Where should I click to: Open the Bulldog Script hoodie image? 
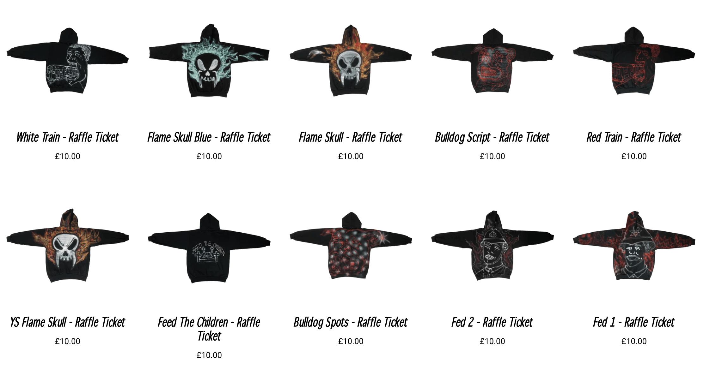(x=492, y=61)
